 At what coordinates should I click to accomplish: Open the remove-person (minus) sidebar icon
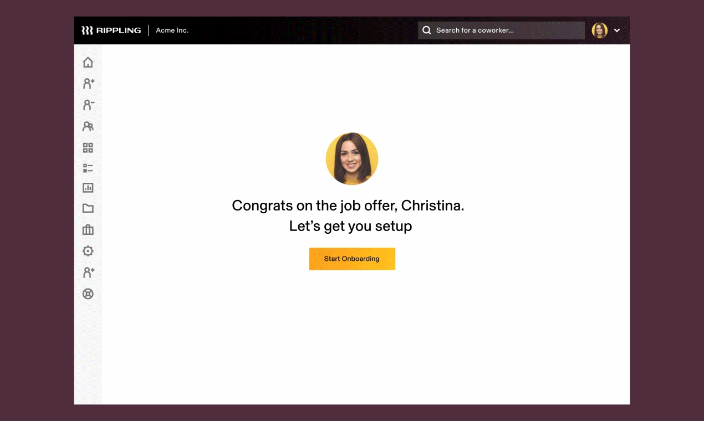(88, 105)
